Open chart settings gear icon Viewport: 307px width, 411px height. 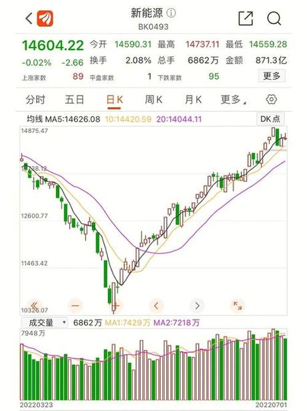click(x=271, y=99)
